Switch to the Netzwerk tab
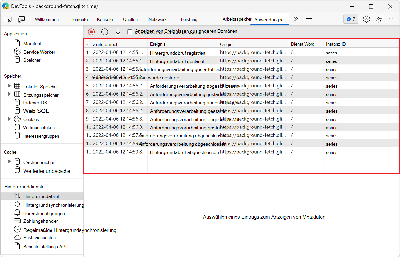Viewport: 400px width, 257px height. coord(158,19)
